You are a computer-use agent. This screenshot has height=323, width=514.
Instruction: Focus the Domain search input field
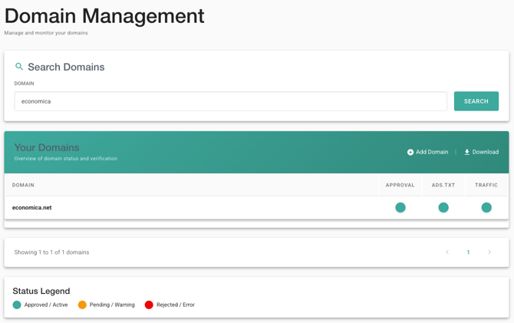click(x=230, y=101)
